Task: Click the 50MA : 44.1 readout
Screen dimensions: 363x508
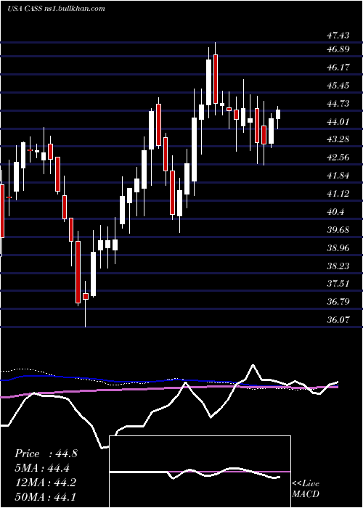Action: 45,497
